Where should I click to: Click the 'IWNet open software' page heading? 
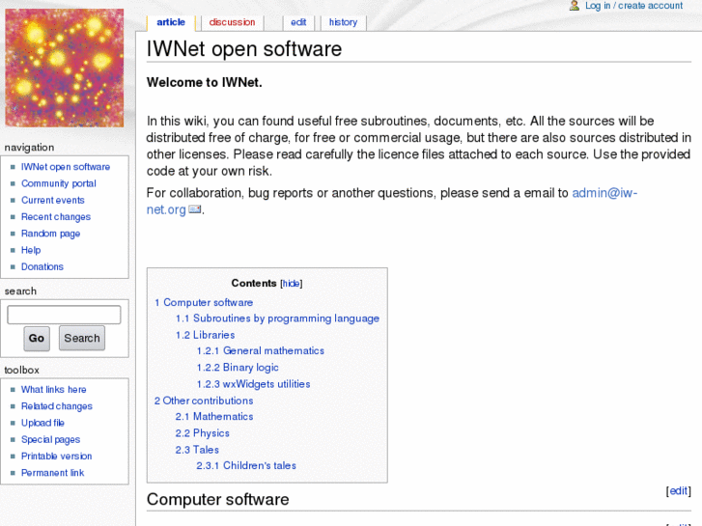point(244,49)
